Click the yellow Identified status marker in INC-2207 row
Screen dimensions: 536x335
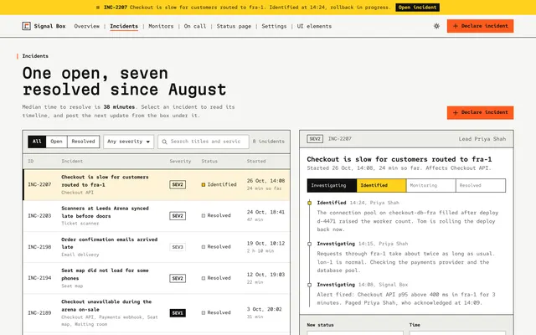pyautogui.click(x=204, y=184)
